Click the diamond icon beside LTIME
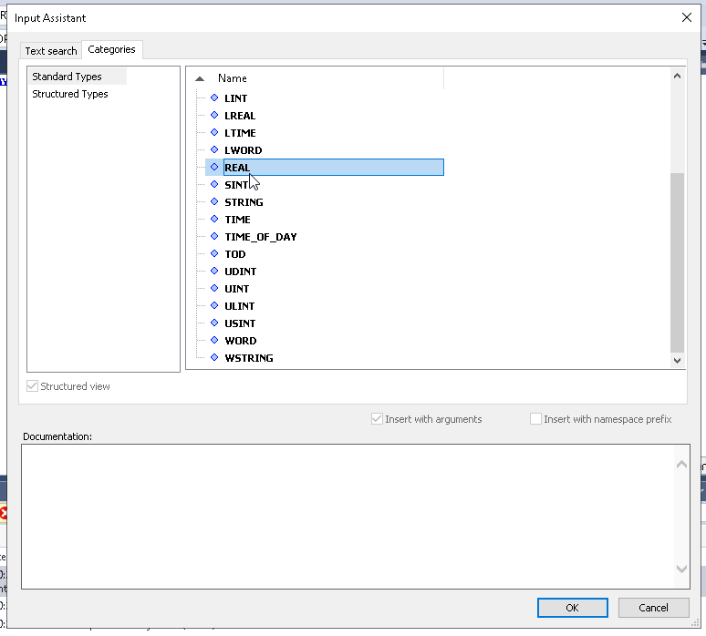This screenshot has width=706, height=636. [214, 132]
